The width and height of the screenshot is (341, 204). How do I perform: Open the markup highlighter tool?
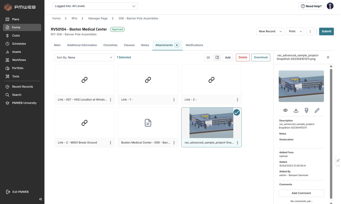(306, 110)
